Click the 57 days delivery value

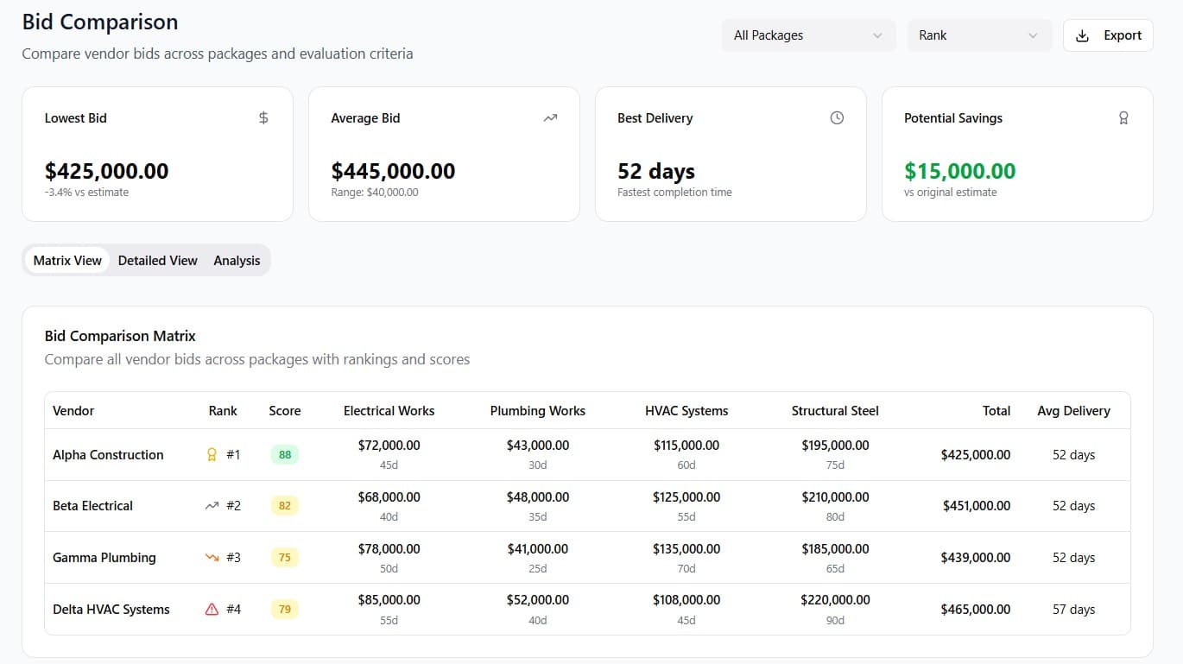[x=1073, y=610]
